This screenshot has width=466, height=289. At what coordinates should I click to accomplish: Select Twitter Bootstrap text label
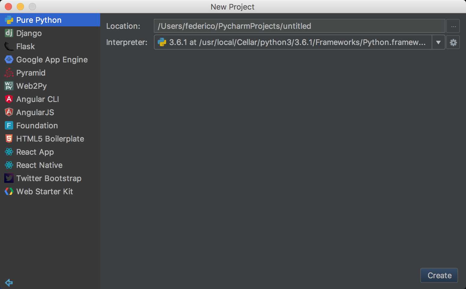click(x=49, y=178)
